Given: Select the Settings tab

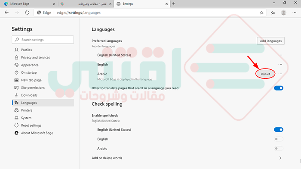Looking at the screenshot, I should tap(142, 3).
